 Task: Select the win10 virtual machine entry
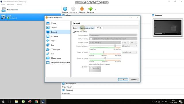pos(30,17)
